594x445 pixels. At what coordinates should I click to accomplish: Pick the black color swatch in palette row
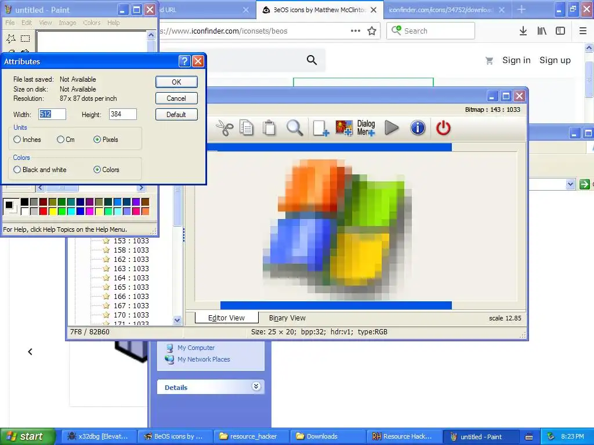coord(24,202)
